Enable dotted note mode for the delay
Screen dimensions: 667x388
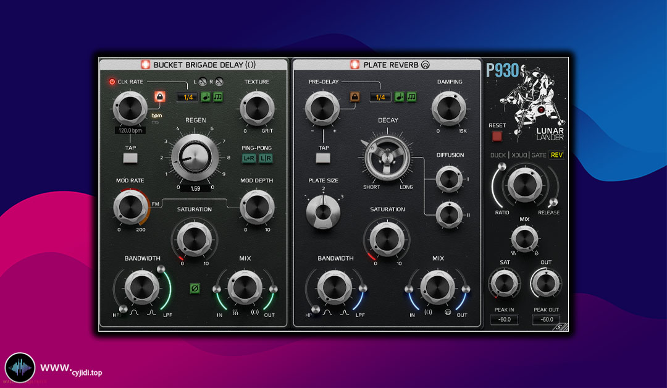[206, 97]
